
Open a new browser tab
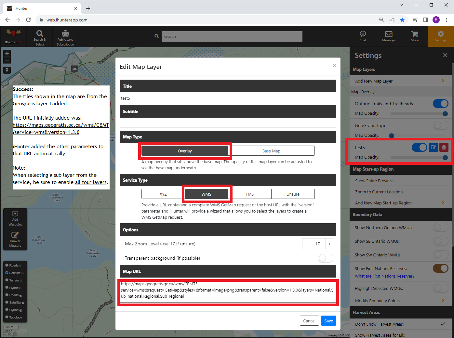tap(88, 8)
